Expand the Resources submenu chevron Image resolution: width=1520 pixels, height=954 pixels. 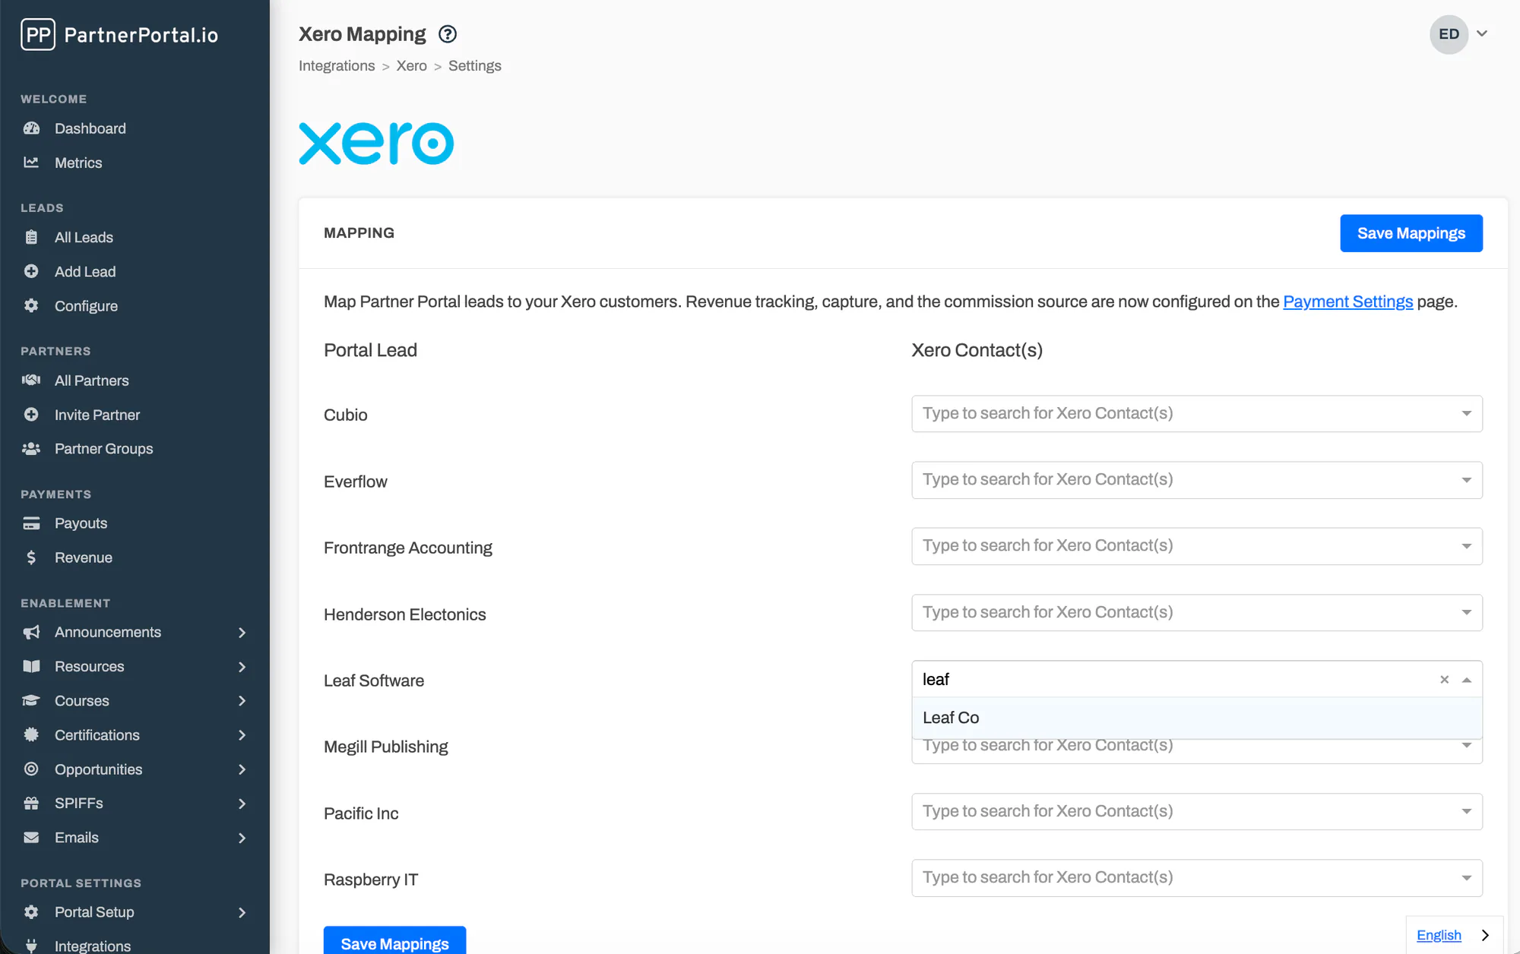[x=242, y=666]
